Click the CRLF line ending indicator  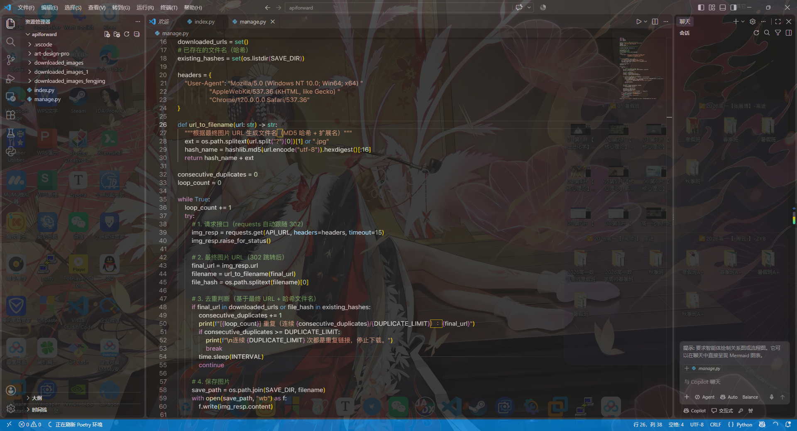point(716,425)
